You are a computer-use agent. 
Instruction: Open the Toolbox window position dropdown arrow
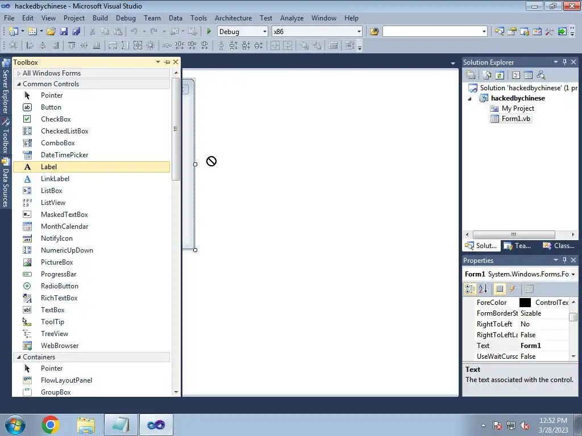[158, 62]
